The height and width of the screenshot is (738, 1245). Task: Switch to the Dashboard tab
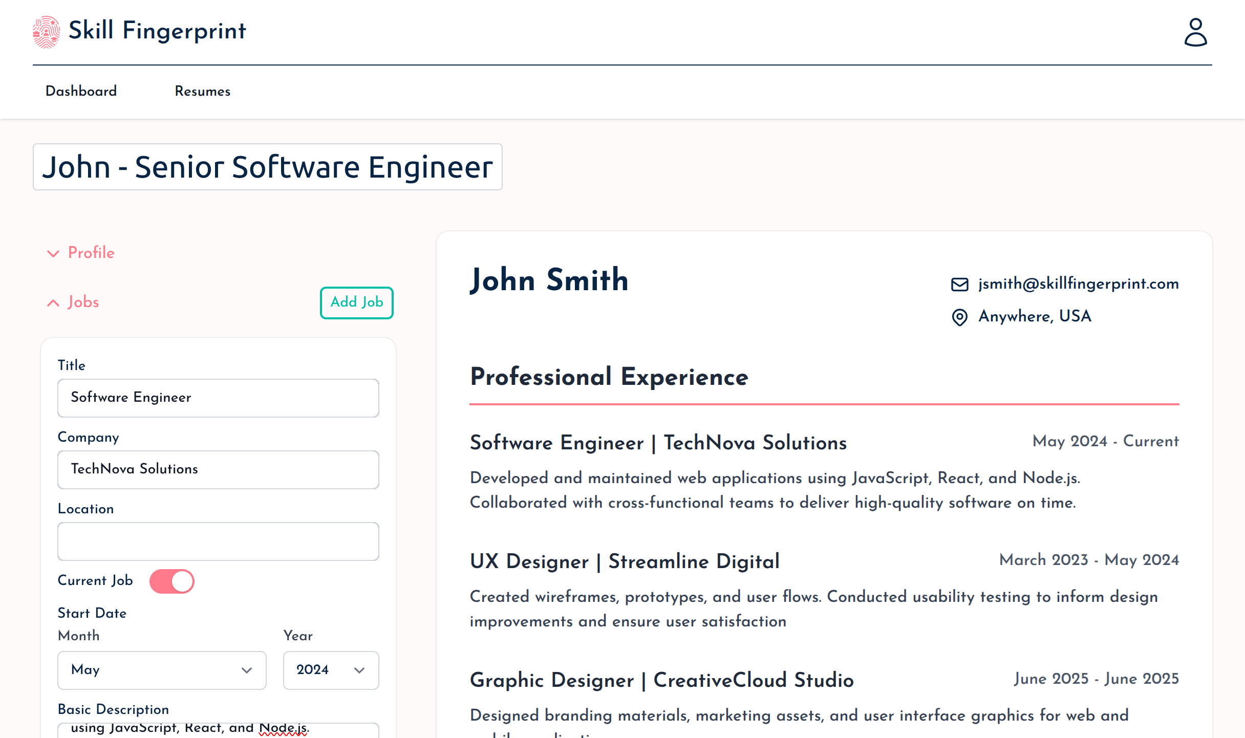click(81, 91)
